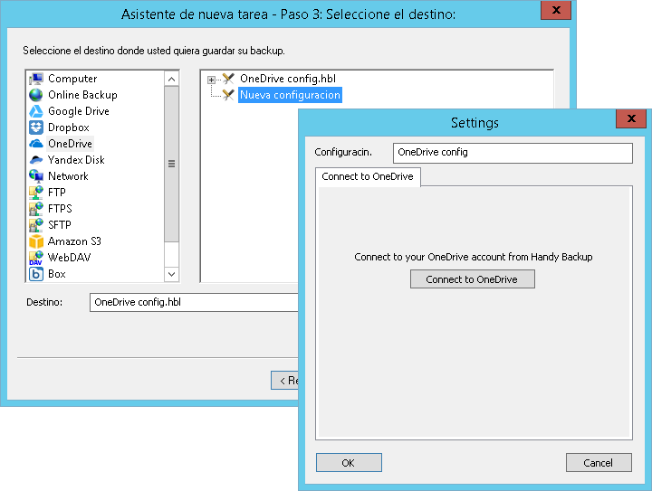This screenshot has height=491, width=652.
Task: Confirm settings with the OK button
Action: (349, 463)
